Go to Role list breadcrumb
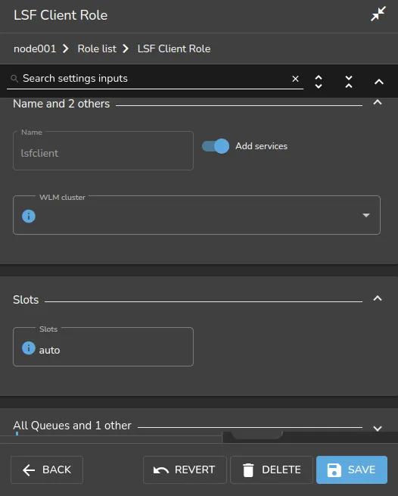398x496 pixels. 97,48
